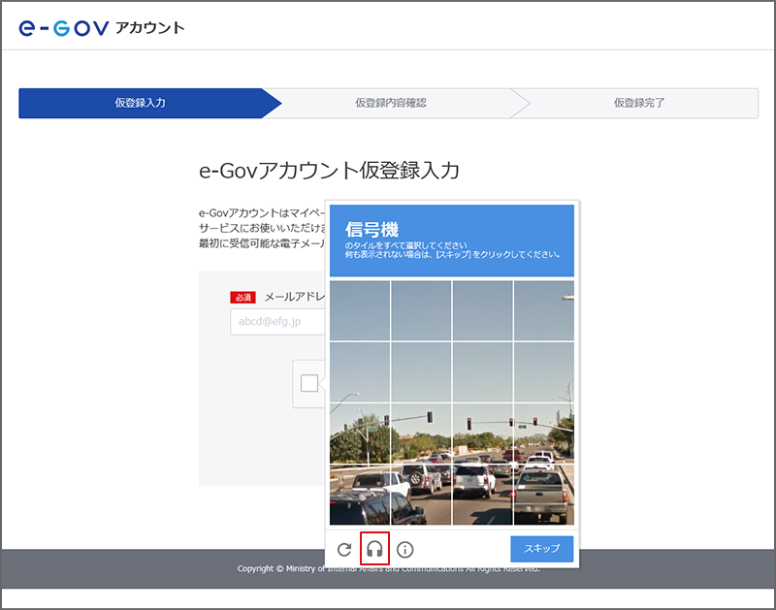Switch to audio challenge headphones icon
Screen dimensions: 776x610
coord(374,549)
